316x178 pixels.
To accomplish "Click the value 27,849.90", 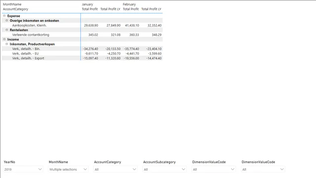I will click(114, 25).
